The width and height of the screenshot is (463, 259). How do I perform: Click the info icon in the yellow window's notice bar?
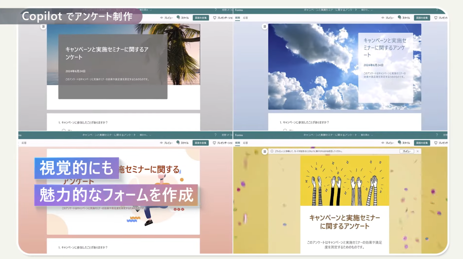[x=272, y=151]
